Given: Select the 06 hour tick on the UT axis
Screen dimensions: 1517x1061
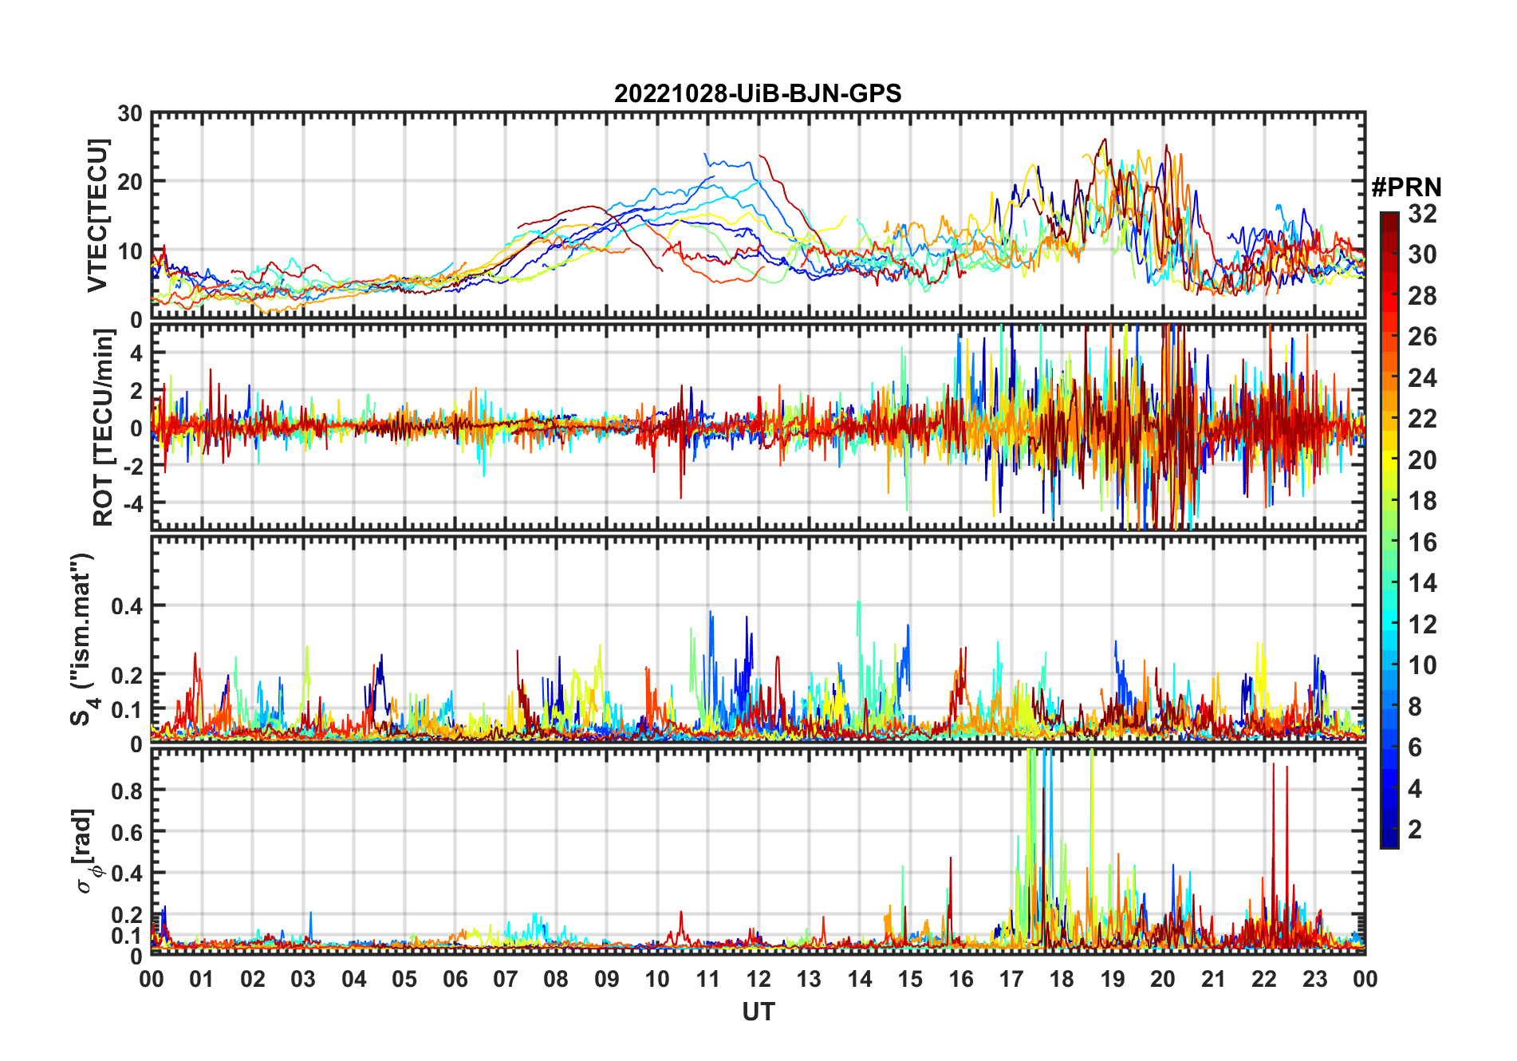Looking at the screenshot, I should coord(455,979).
